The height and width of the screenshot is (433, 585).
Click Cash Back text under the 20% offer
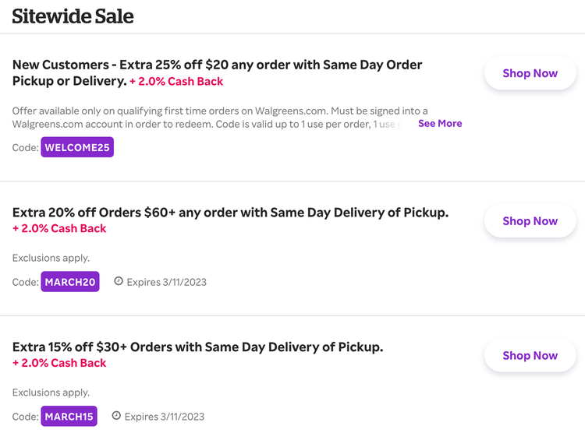(59, 228)
